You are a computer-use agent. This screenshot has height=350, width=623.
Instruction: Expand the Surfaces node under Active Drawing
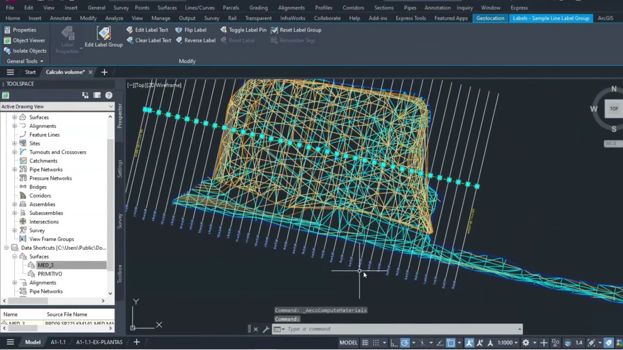coord(14,117)
